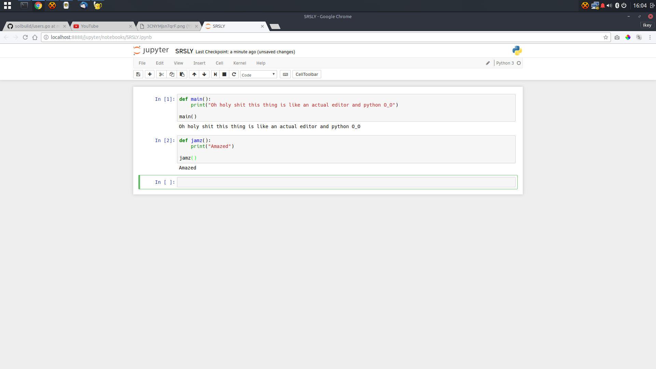Open the Help menu
The image size is (656, 369).
pos(261,63)
